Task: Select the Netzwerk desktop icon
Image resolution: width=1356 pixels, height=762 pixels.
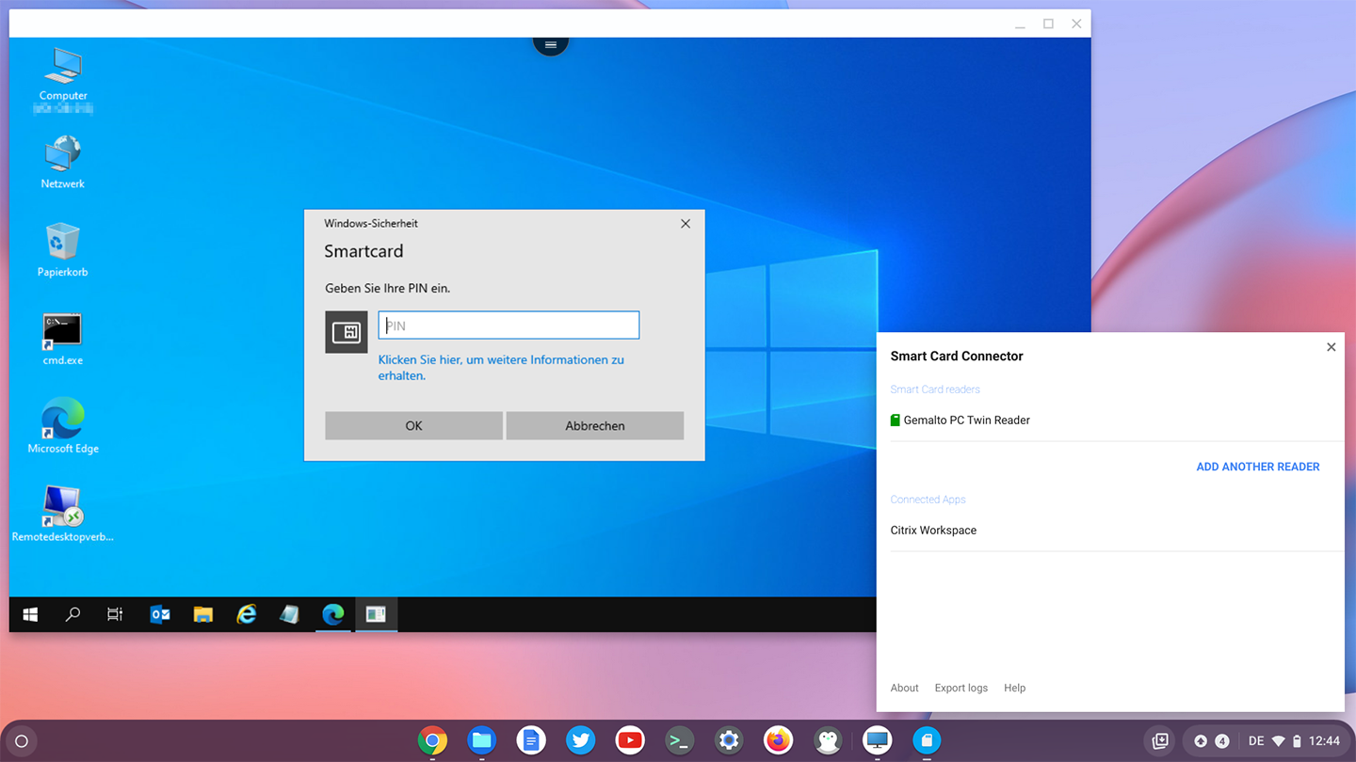Action: [x=63, y=162]
